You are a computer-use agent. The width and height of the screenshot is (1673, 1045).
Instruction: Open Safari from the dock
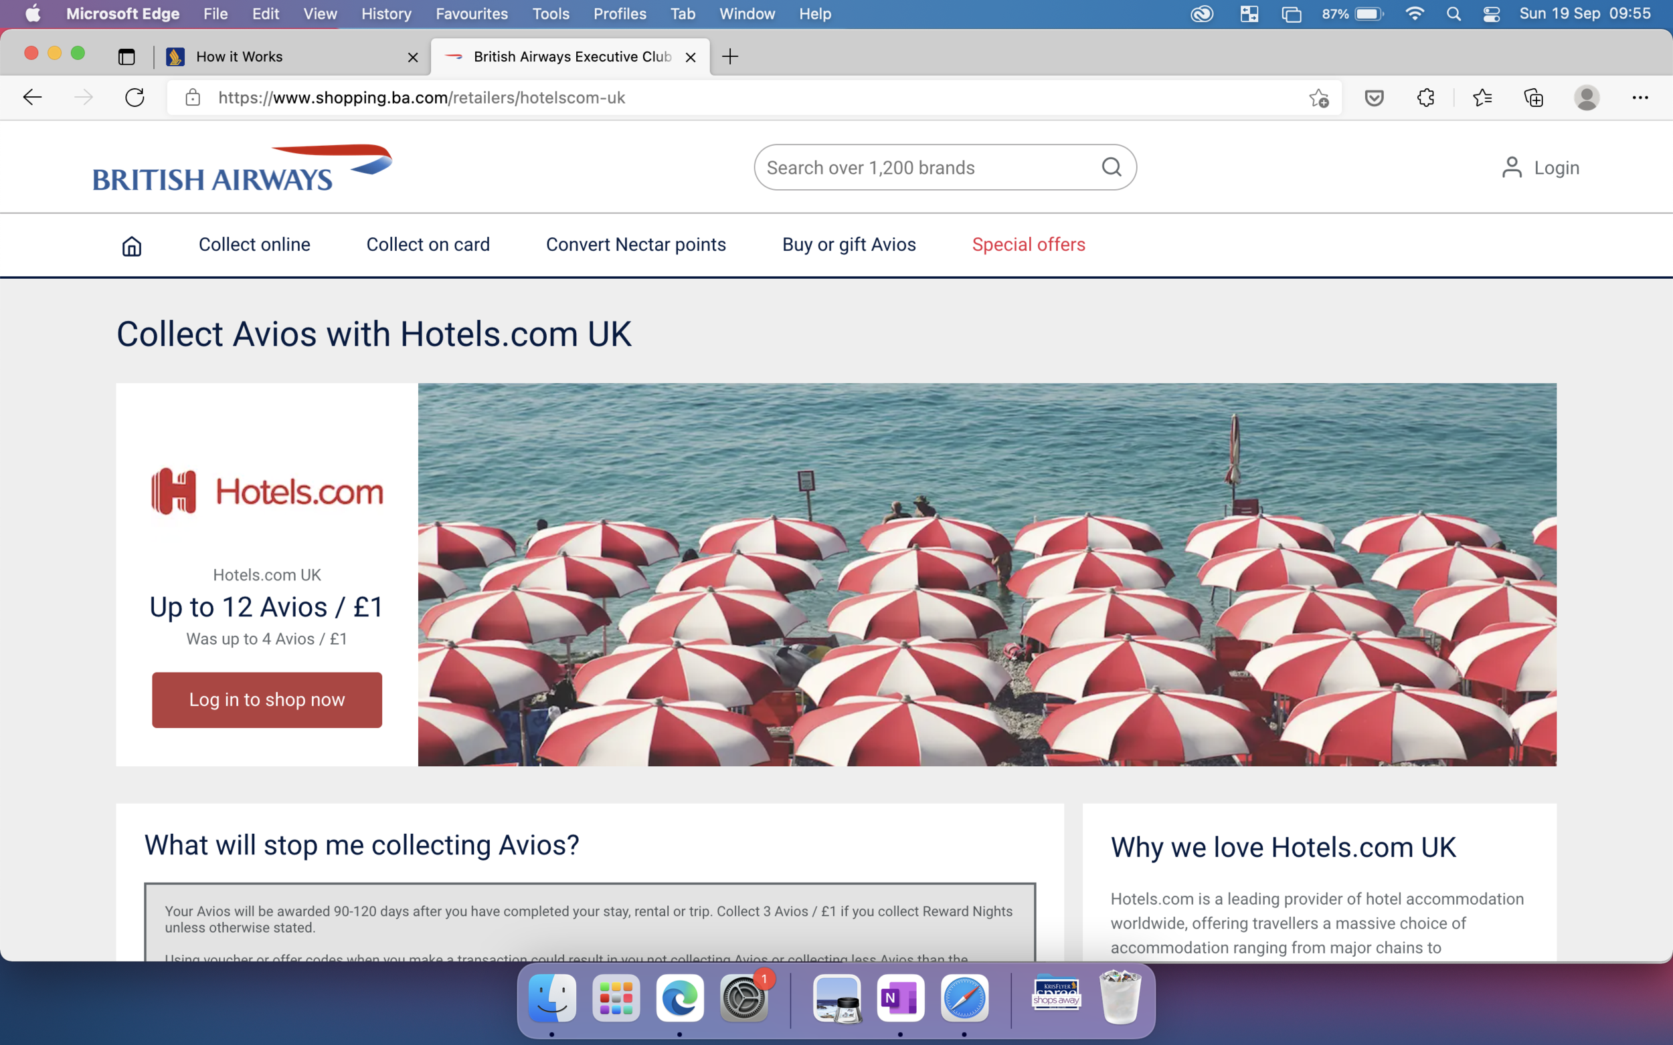coord(964,998)
